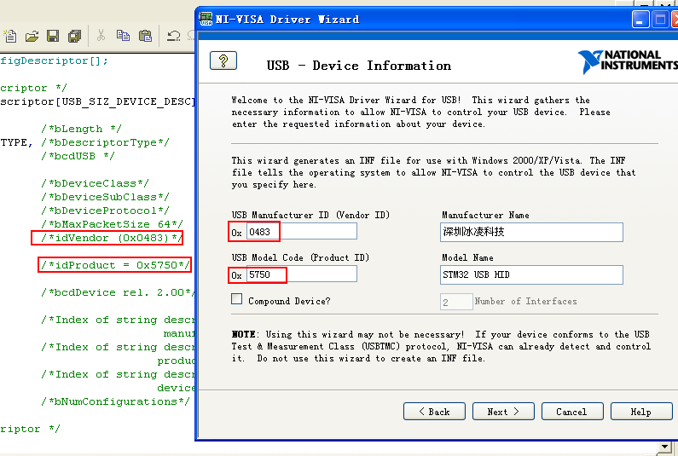Screen dimensions: 678x456
Task: Click the Save All toolbar icon
Action: coord(74,36)
